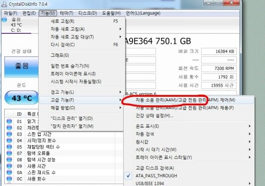Screen dimensions: 265x186
Task: Select the 스핀 업 시간 attribute row
Action: tap(64, 134)
